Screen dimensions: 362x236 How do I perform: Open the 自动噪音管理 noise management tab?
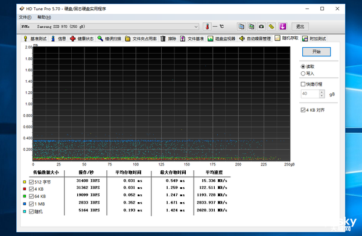(255, 39)
